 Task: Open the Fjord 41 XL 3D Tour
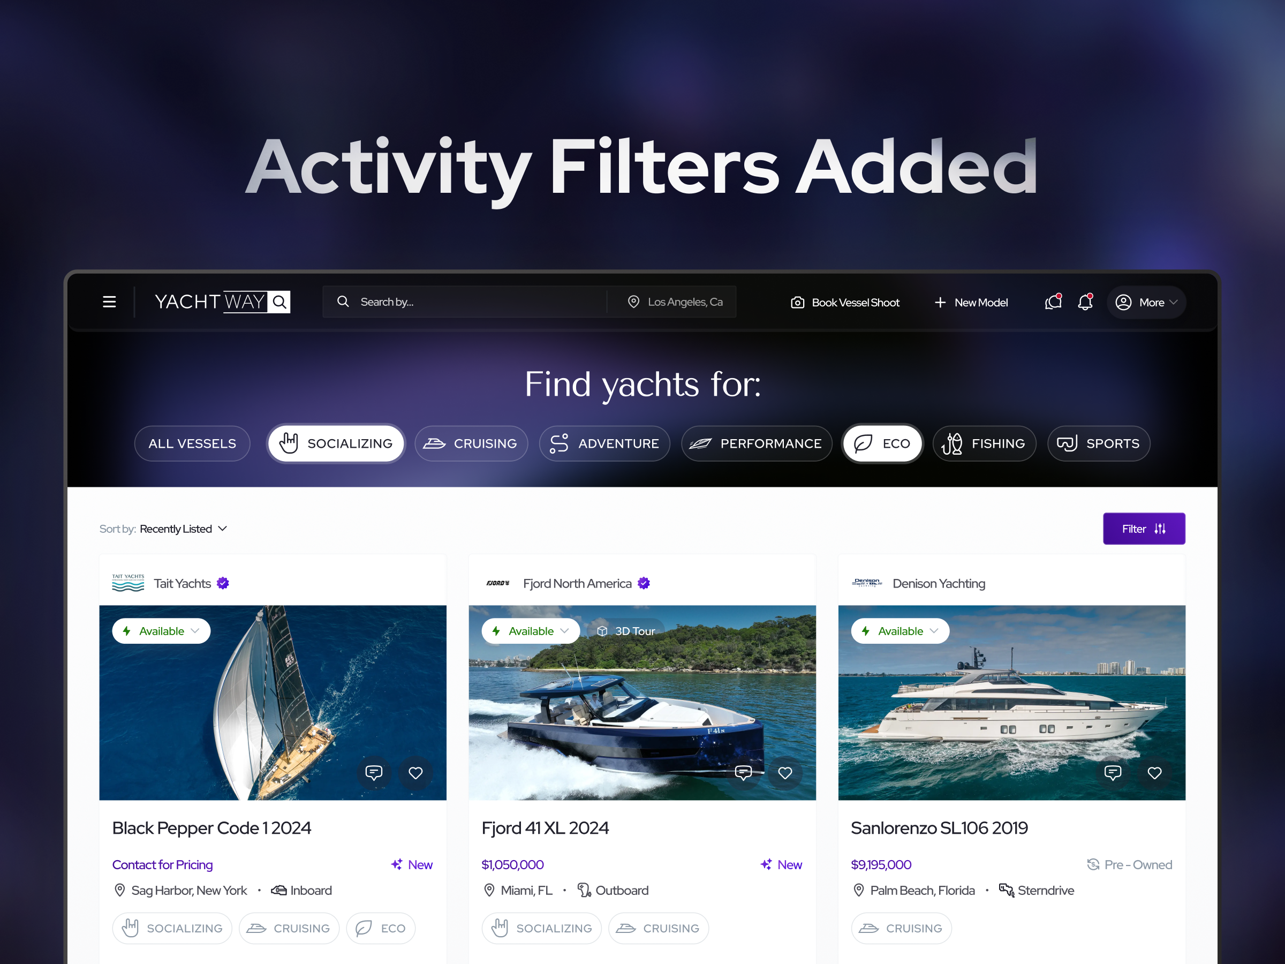pyautogui.click(x=626, y=631)
